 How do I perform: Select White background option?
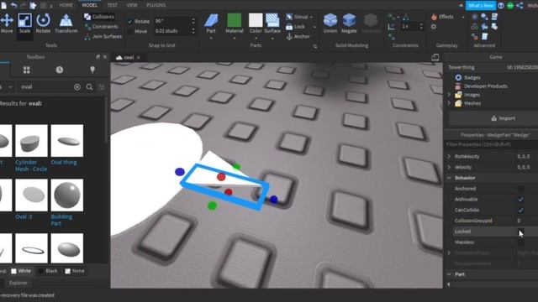tap(21, 271)
